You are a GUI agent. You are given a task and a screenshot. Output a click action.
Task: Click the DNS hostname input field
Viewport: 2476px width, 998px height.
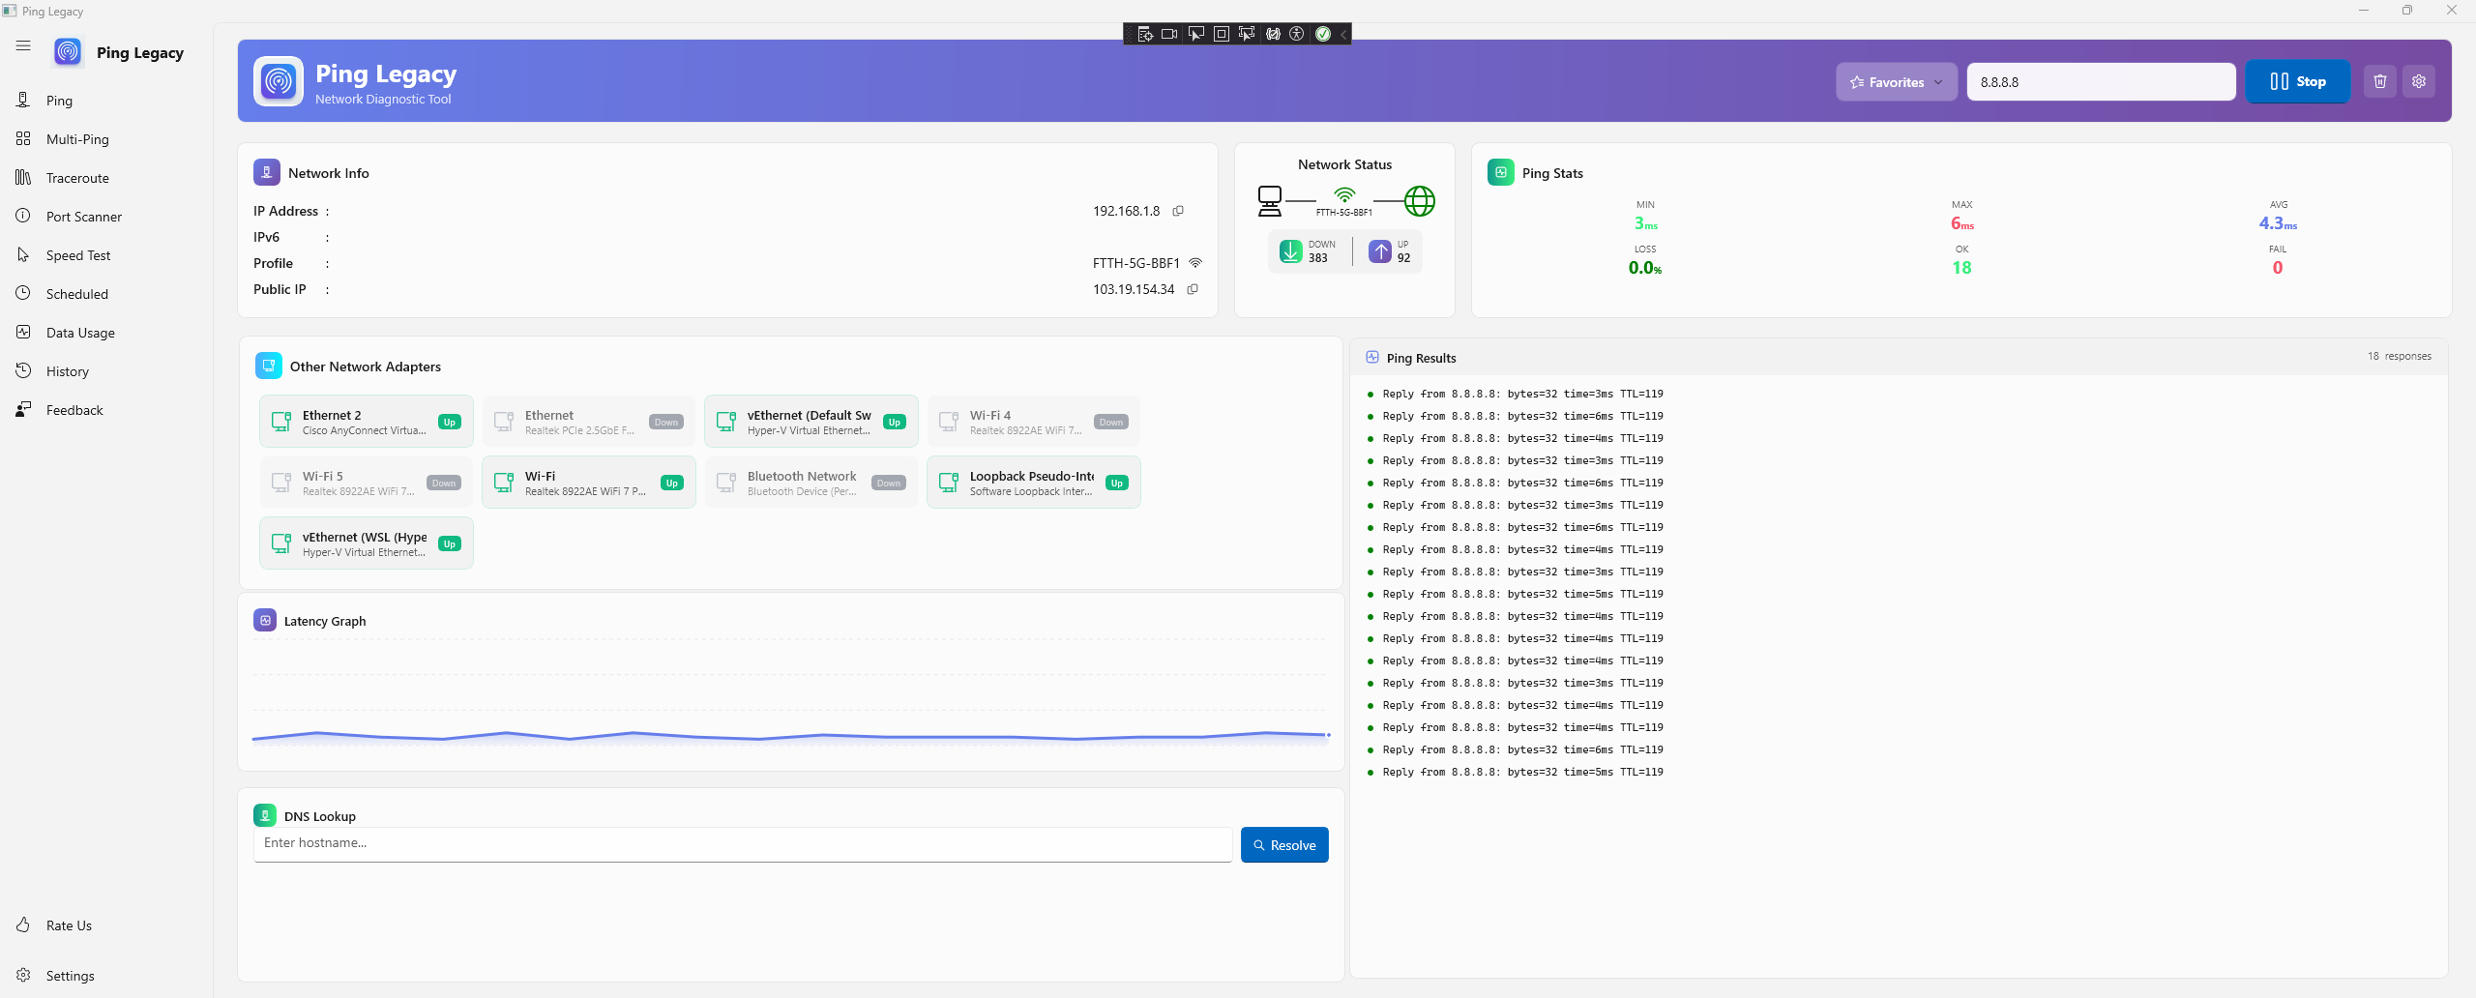coord(743,844)
